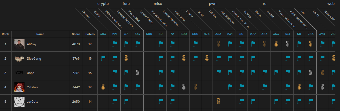The image size is (340, 111).
Task: Open the AlPray team profile link
Action: (32, 44)
